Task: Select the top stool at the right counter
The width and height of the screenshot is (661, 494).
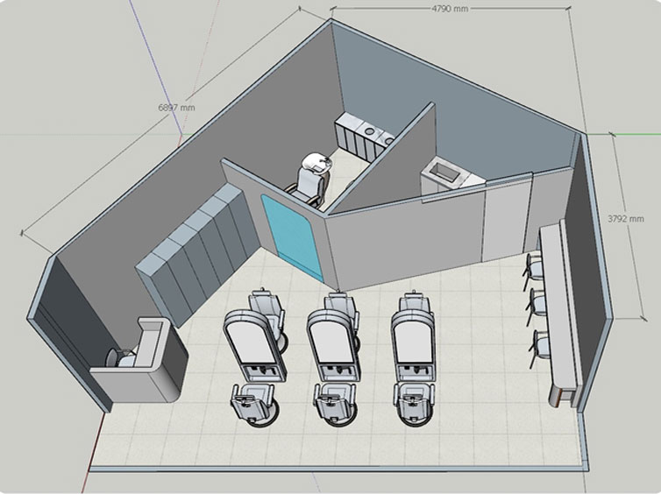Action: coord(534,265)
